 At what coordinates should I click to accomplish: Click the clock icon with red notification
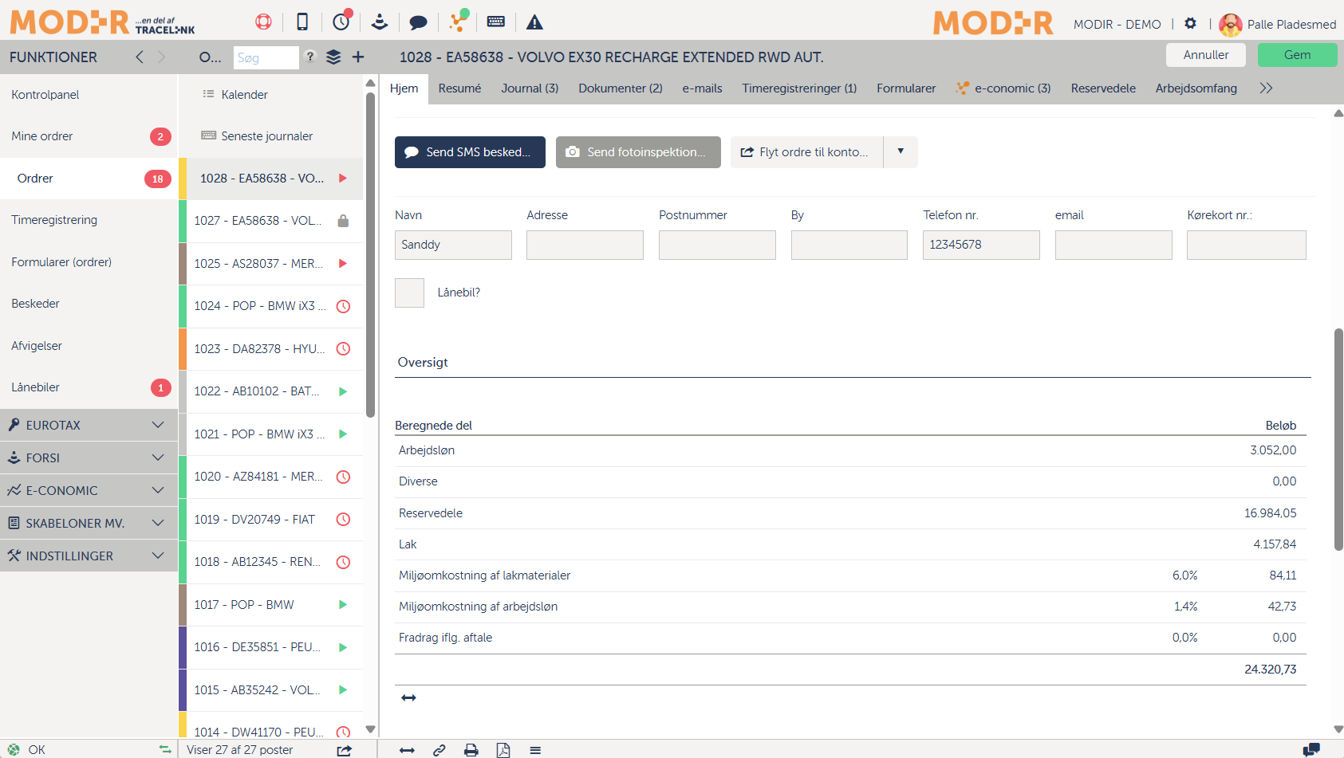341,22
